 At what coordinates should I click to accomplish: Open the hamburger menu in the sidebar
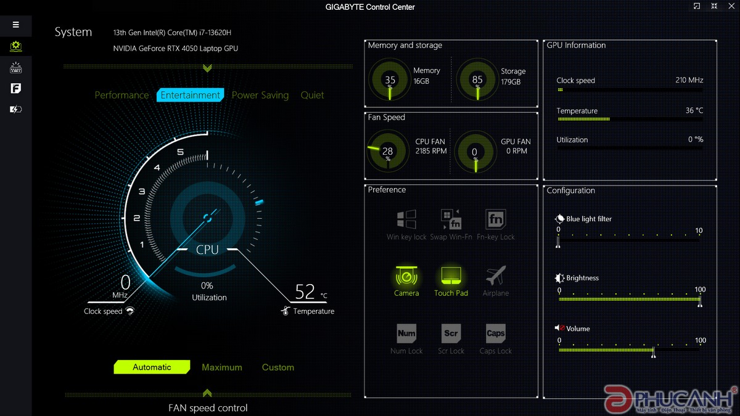coord(15,25)
